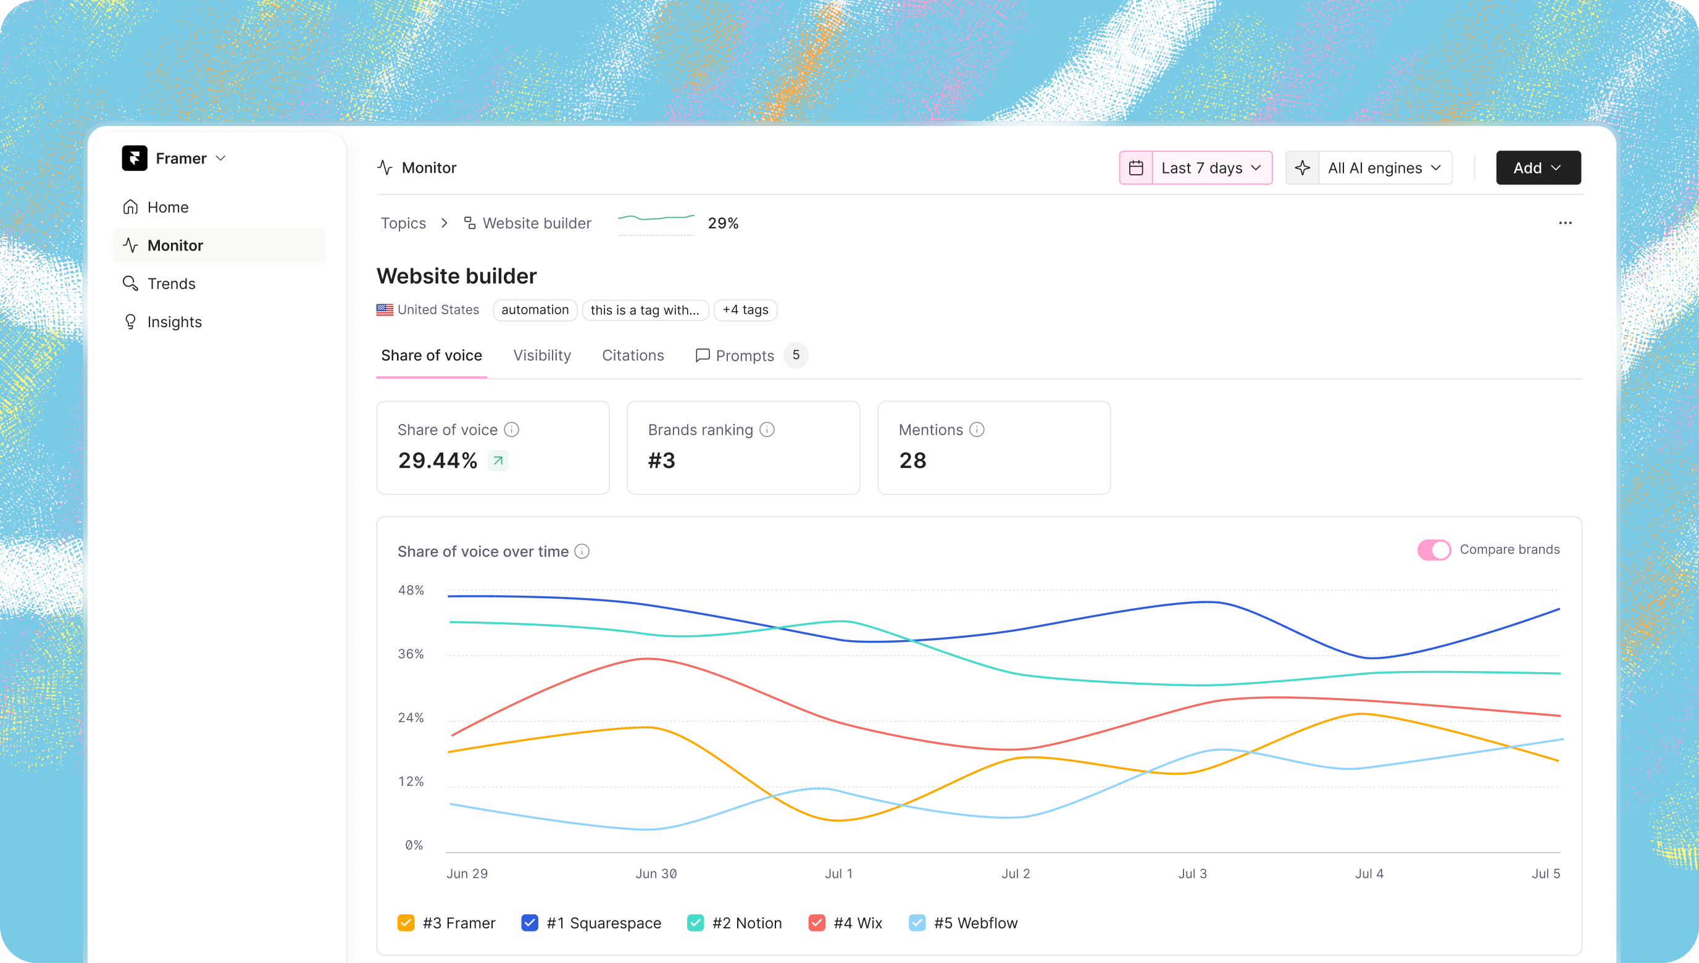Switch to the Citations tab
Screen dimensions: 1699x963
pos(632,356)
